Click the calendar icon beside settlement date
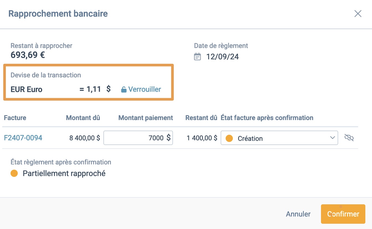 (x=197, y=57)
